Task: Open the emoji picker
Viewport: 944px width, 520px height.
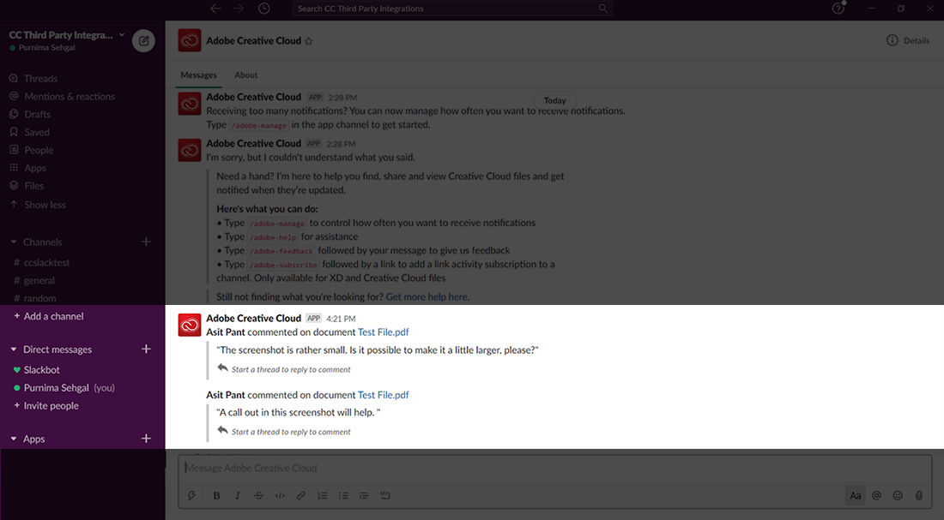Action: [x=898, y=495]
